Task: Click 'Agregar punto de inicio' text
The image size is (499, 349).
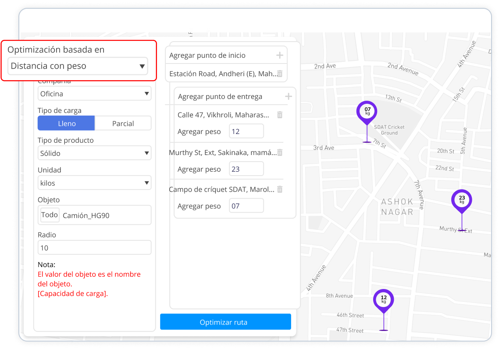Action: point(207,55)
